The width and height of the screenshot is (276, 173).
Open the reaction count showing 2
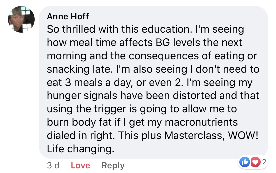(264, 162)
